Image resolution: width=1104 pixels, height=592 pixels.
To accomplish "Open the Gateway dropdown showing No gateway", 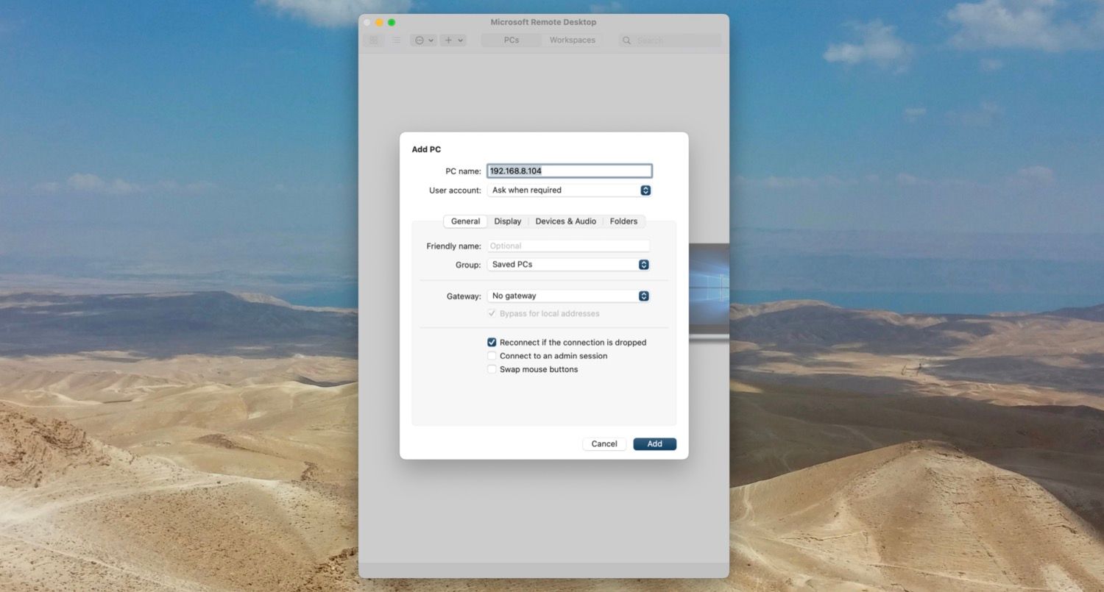I will 569,296.
